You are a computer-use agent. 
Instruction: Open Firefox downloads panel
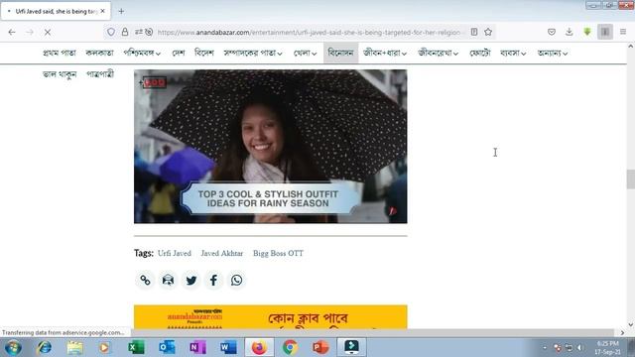(569, 32)
